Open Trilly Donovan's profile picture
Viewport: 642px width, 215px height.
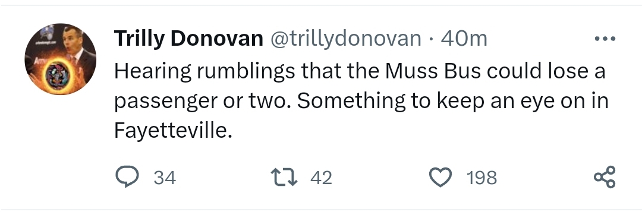coord(60,59)
